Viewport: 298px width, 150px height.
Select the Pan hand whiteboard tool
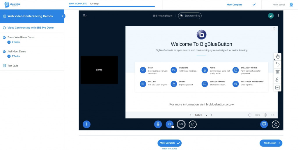tap(277, 57)
